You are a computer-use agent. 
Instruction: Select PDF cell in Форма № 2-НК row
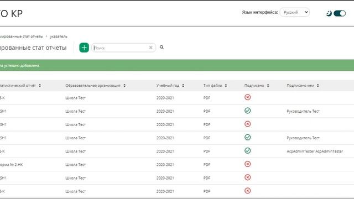point(207,165)
